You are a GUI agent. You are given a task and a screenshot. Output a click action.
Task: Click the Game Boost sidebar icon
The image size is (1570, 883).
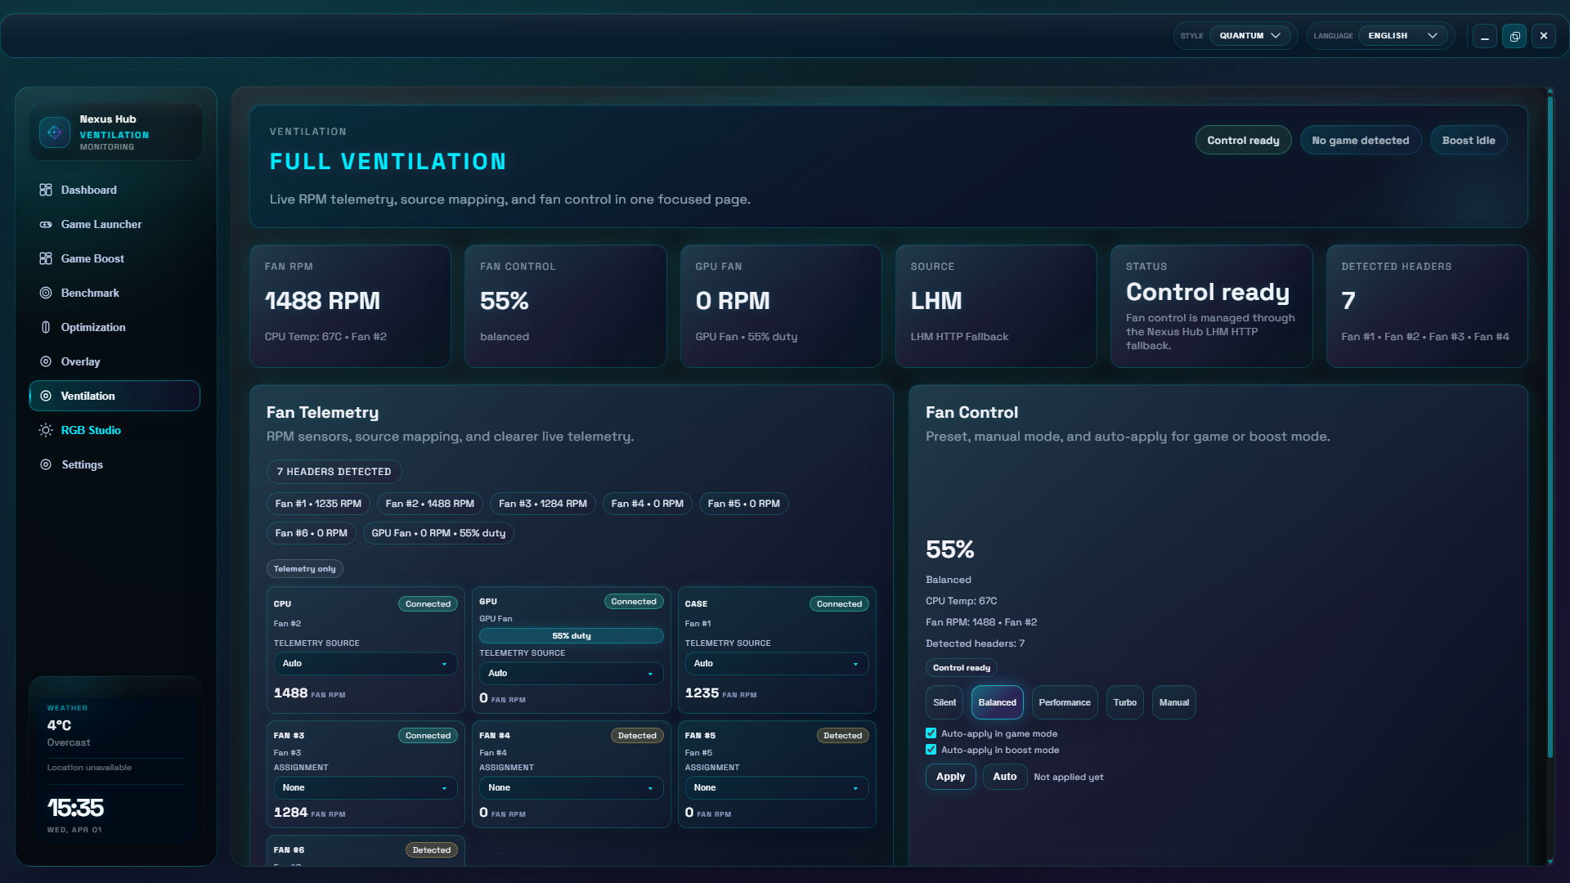pos(46,258)
